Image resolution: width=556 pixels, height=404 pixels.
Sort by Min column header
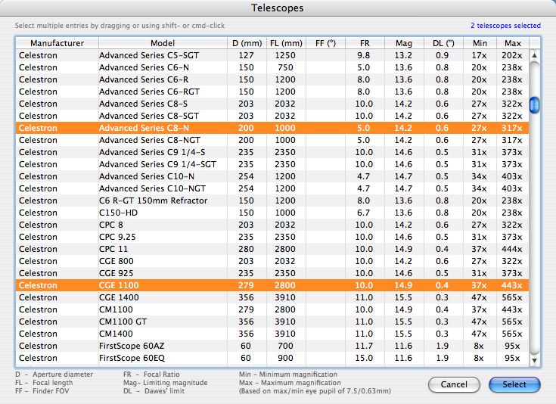point(480,43)
